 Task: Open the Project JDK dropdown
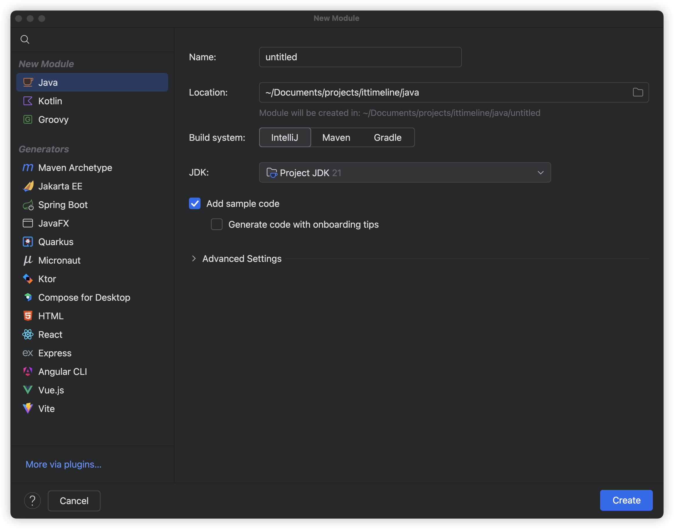coord(405,172)
